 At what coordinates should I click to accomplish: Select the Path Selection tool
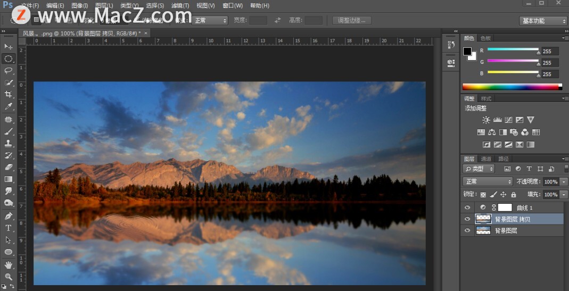coord(9,240)
